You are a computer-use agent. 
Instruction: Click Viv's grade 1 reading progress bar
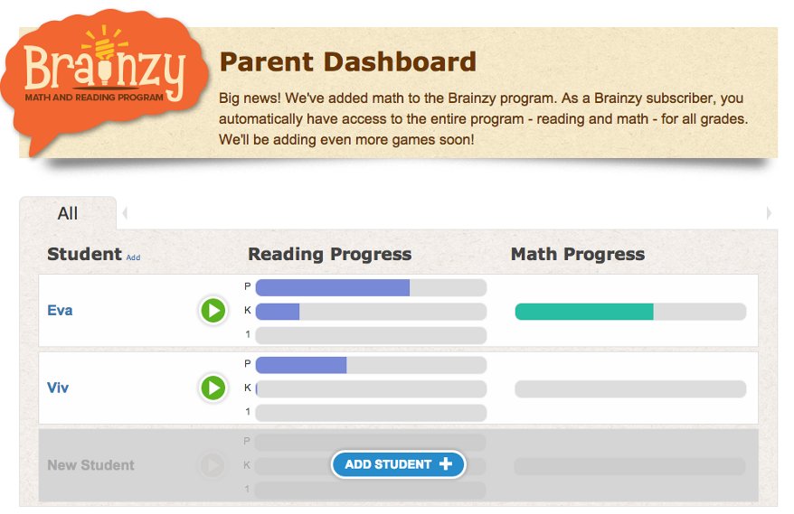pos(371,413)
